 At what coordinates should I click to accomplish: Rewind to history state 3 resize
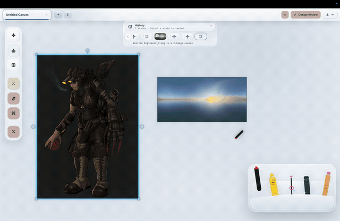coord(147,37)
